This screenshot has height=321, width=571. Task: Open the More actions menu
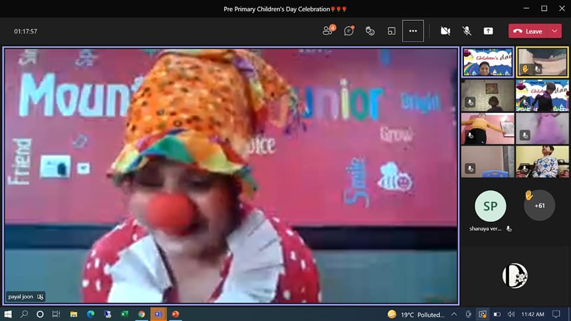413,31
